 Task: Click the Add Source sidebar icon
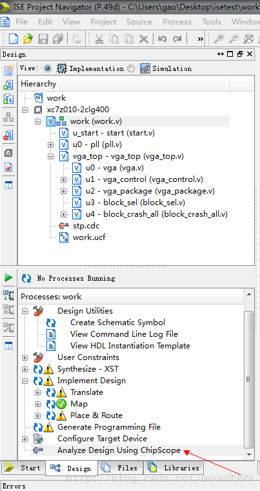8,85
